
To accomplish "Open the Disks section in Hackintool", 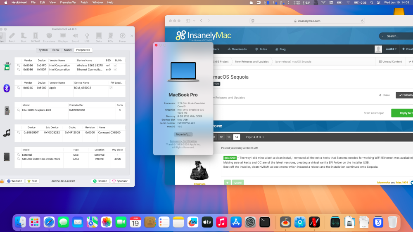I will click(x=99, y=37).
